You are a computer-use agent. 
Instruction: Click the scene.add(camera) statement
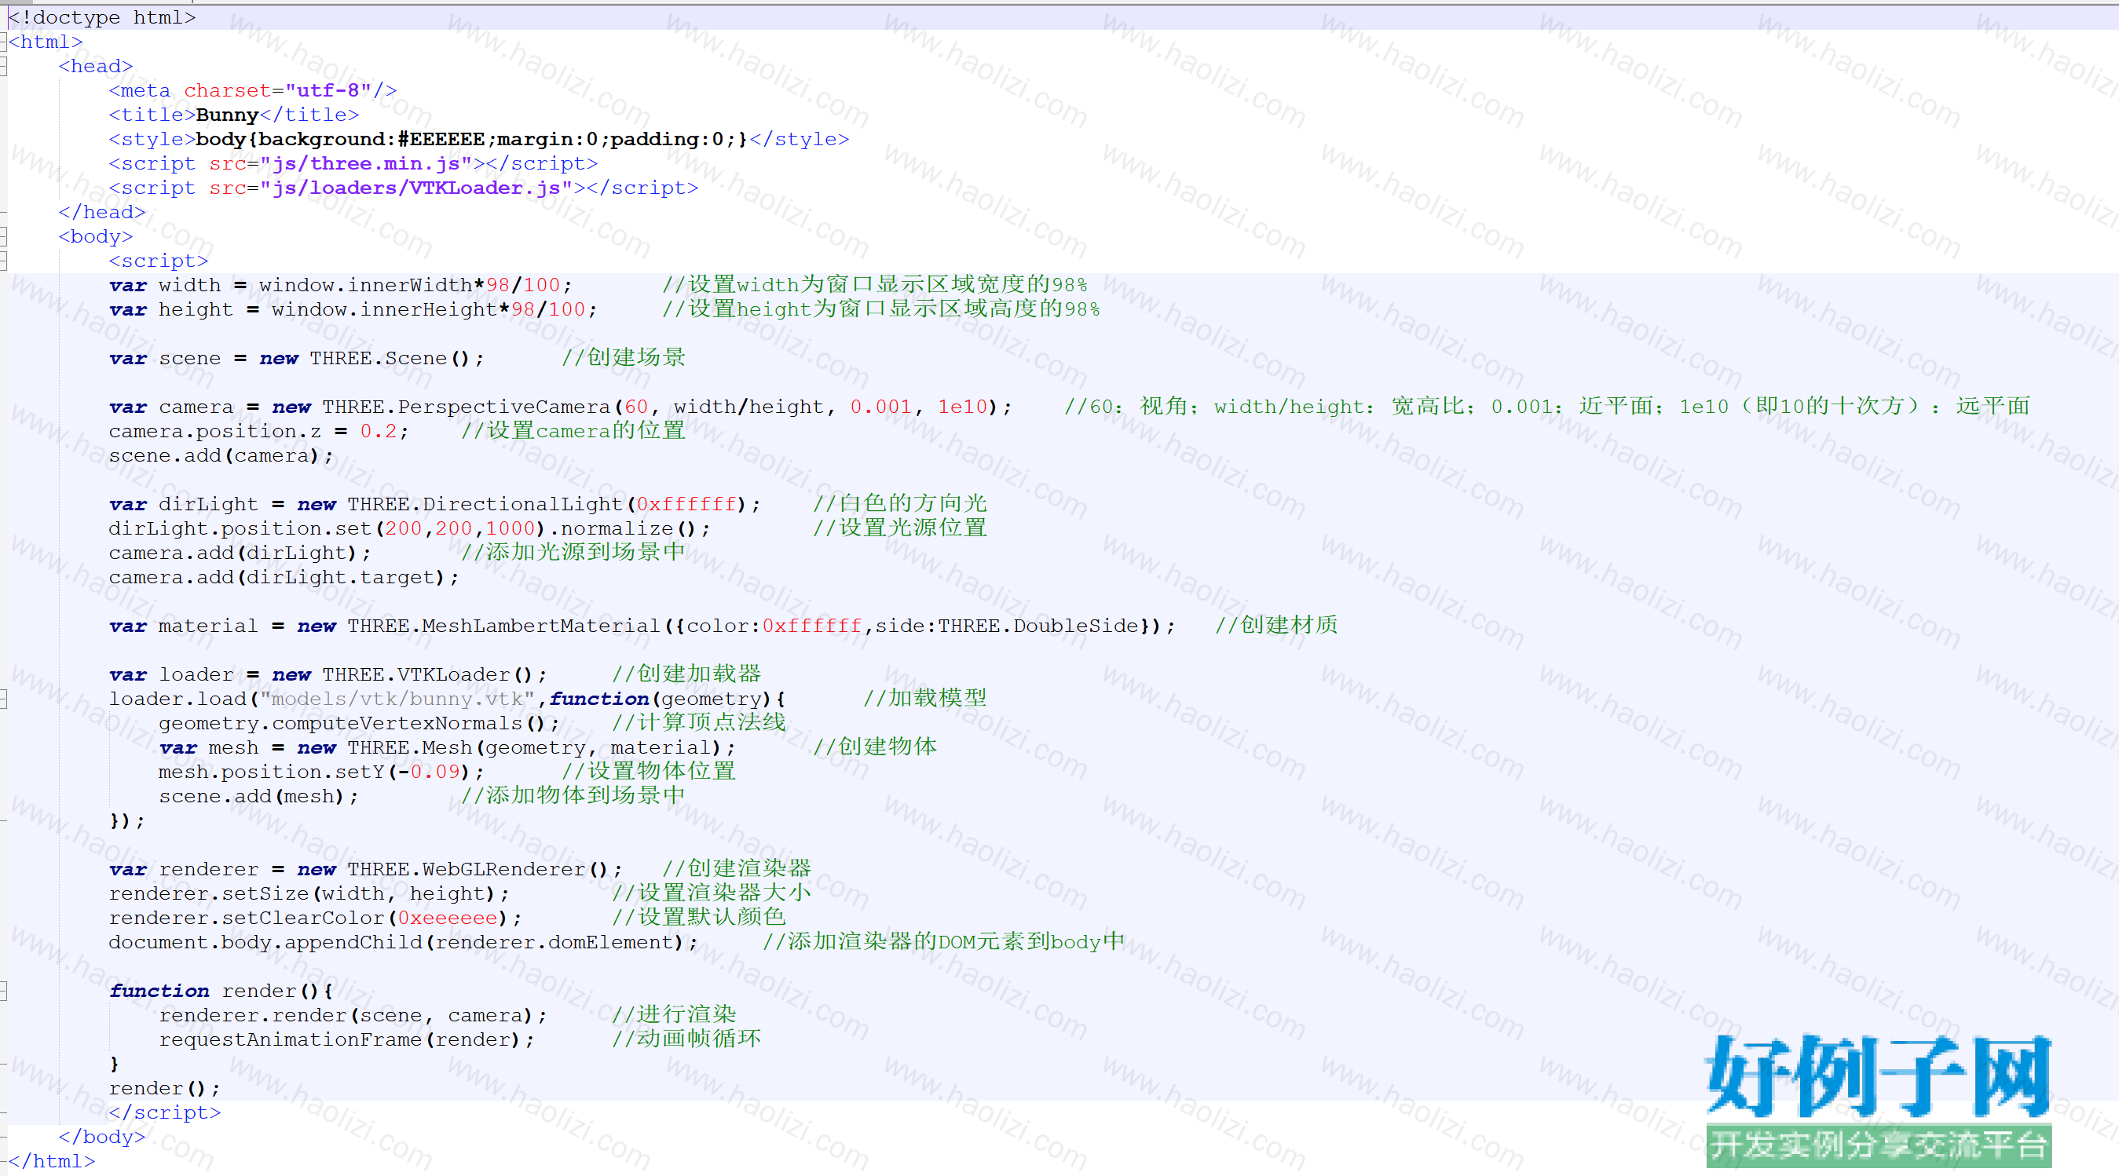click(x=221, y=455)
